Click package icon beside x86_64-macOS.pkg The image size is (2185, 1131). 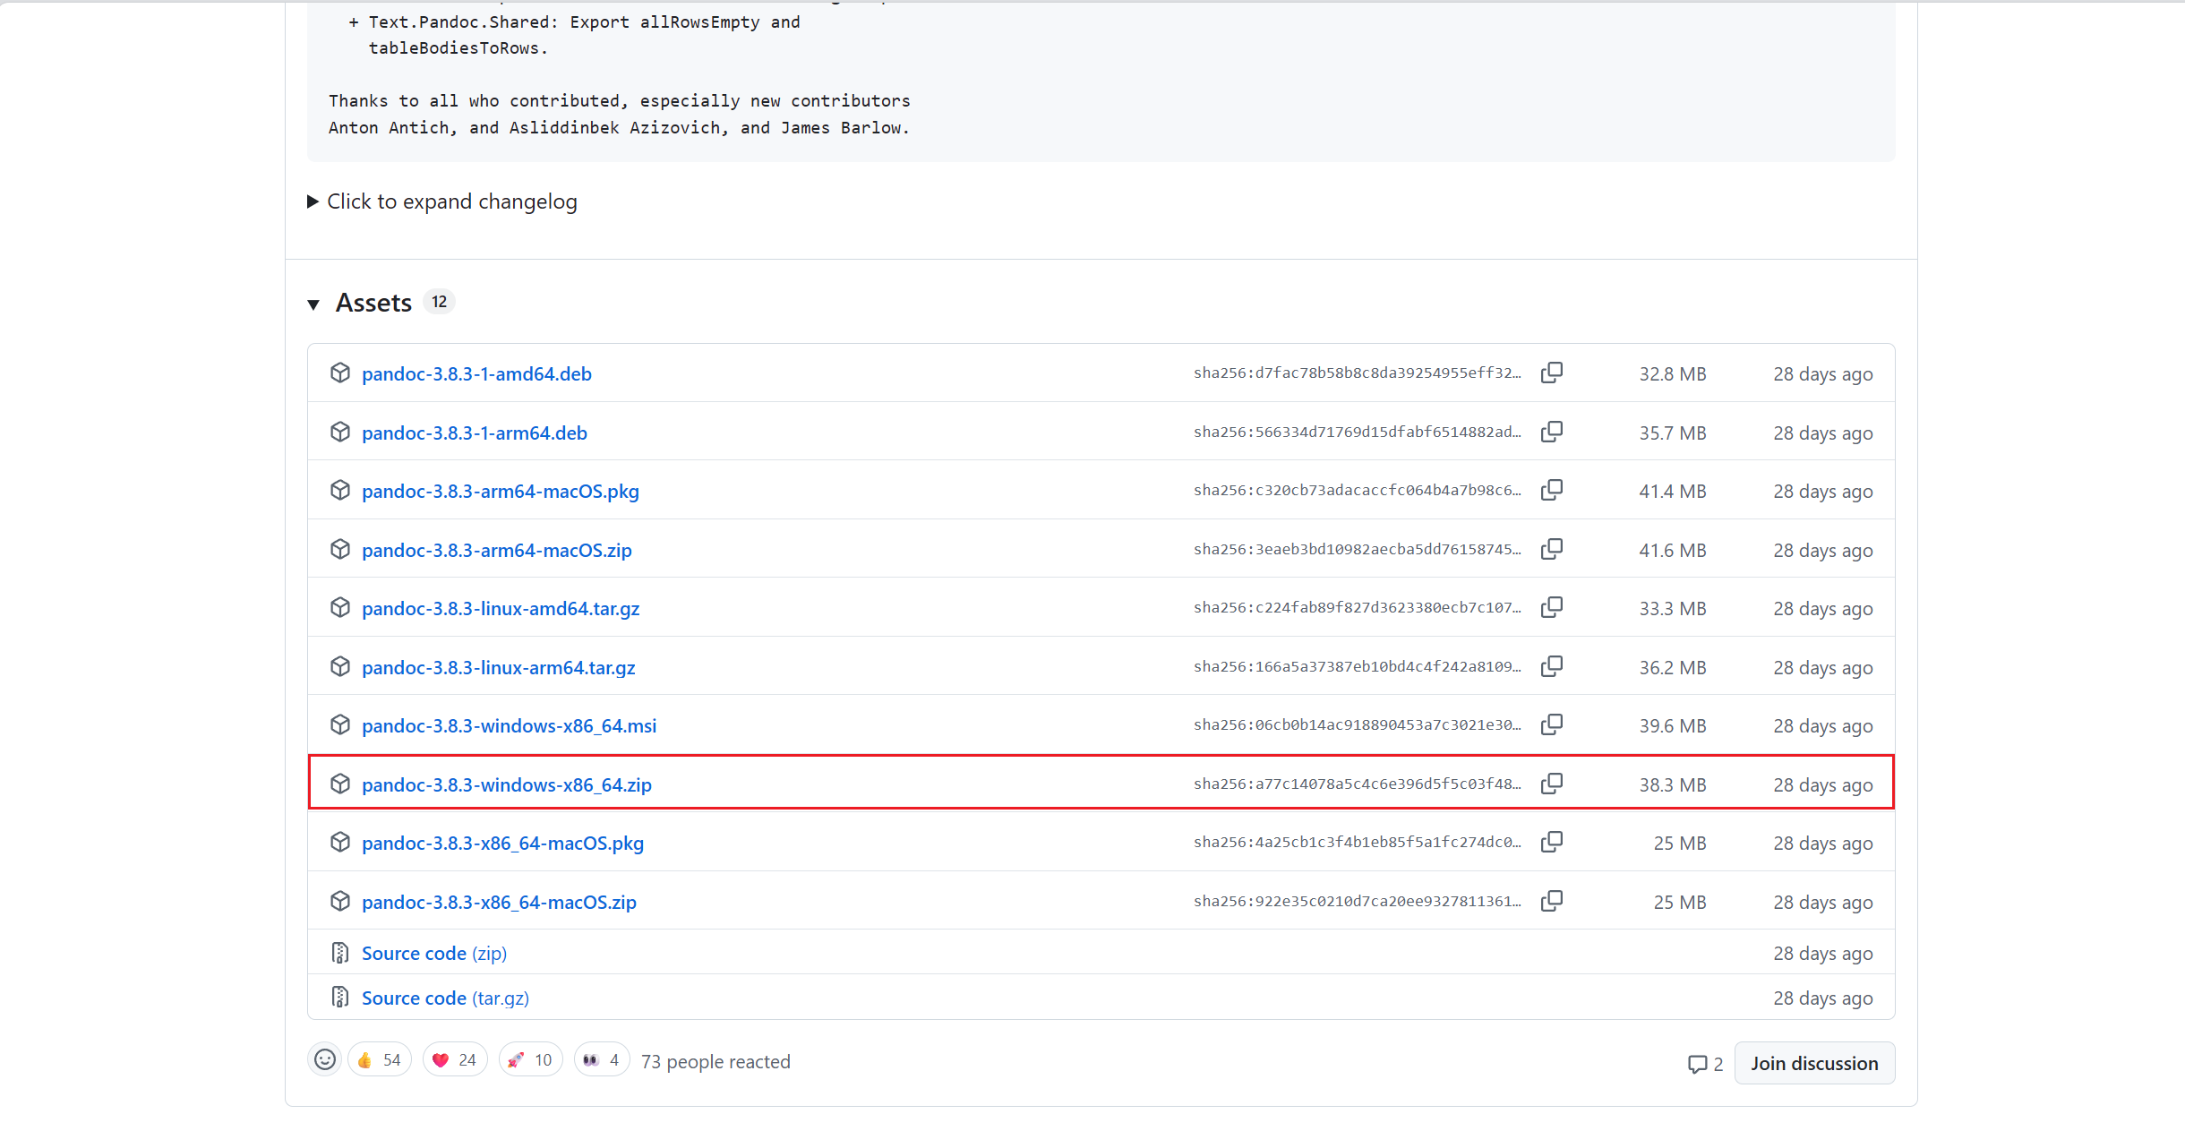coord(340,842)
